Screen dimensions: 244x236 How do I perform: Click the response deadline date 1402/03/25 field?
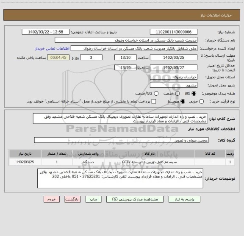[174, 58]
